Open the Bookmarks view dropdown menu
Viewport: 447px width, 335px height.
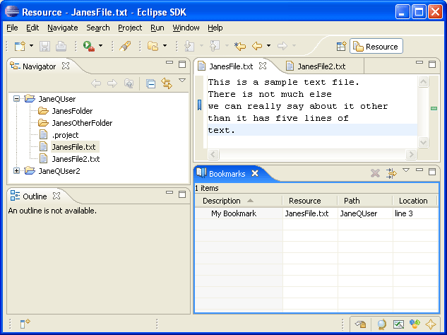click(406, 170)
